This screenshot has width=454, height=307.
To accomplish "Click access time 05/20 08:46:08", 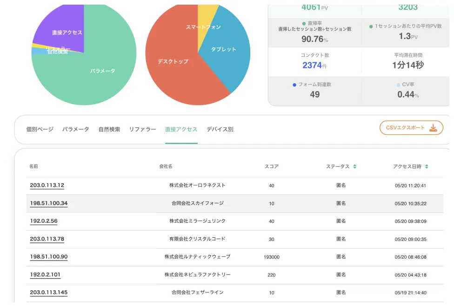I will (x=411, y=257).
